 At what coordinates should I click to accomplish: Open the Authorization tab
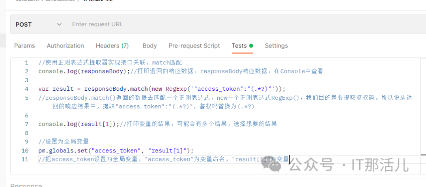(65, 46)
